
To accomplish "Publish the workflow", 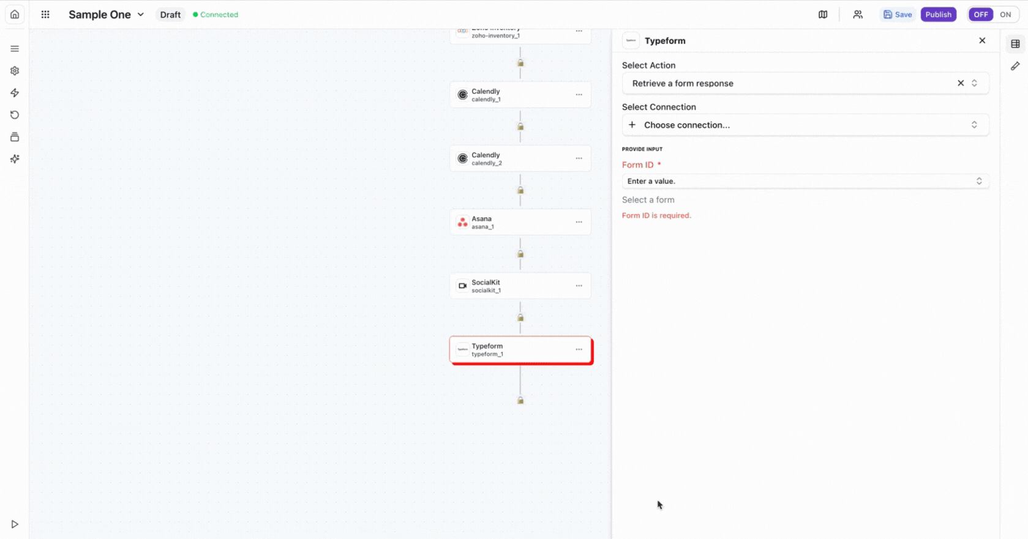I will click(938, 15).
